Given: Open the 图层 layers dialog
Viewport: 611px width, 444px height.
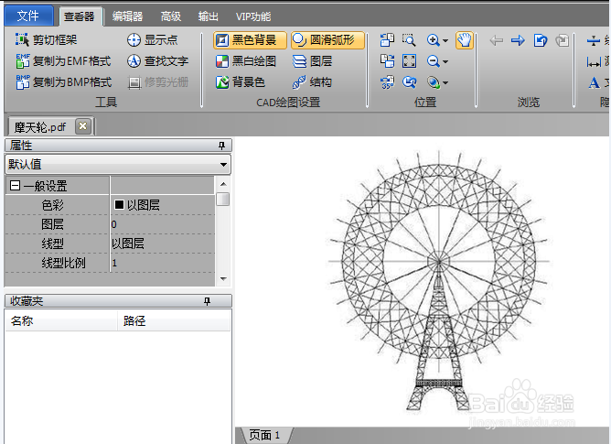Looking at the screenshot, I should tap(312, 60).
